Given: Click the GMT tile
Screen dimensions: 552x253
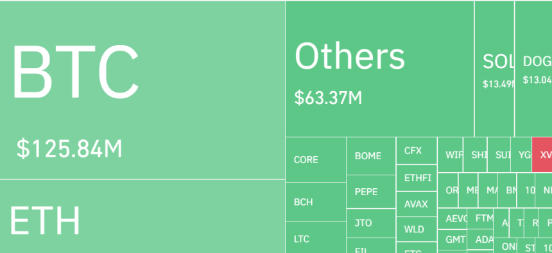Looking at the screenshot, I should (453, 240).
